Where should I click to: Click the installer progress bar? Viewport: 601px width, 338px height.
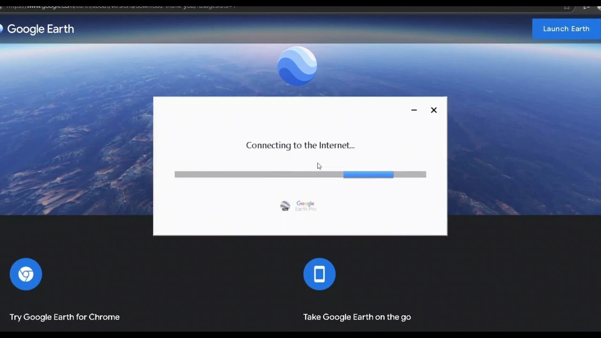point(300,175)
